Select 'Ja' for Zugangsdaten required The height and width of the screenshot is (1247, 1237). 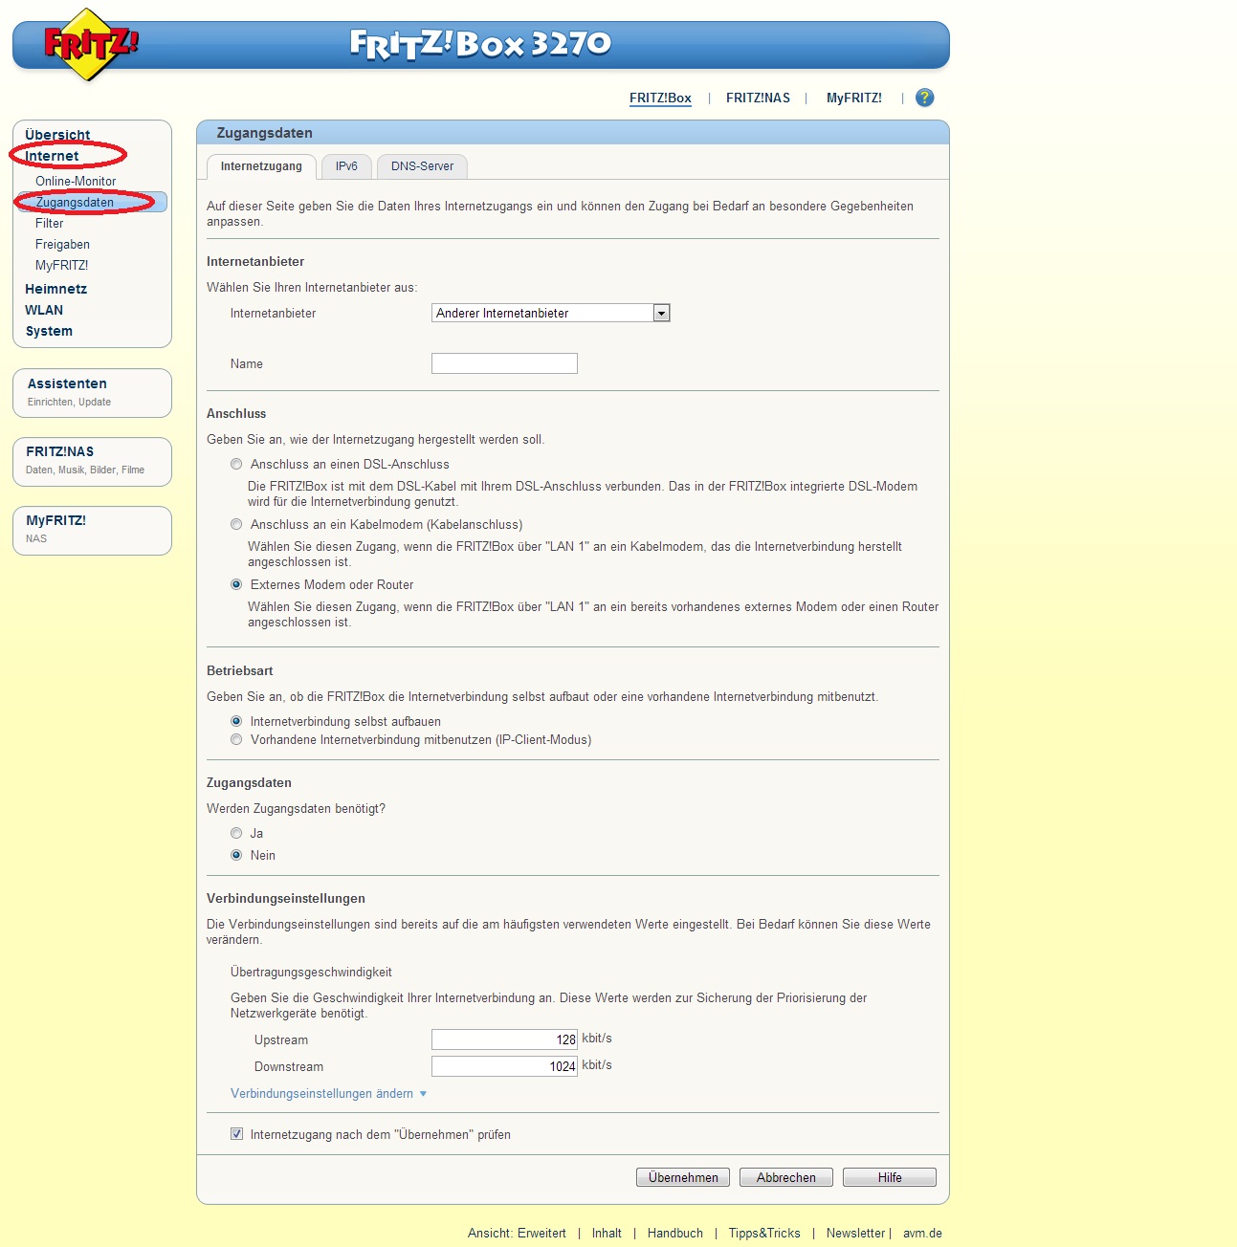[x=236, y=834]
